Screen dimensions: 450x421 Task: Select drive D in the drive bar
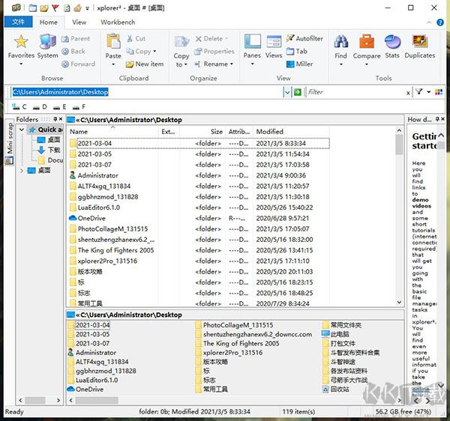[x=40, y=107]
